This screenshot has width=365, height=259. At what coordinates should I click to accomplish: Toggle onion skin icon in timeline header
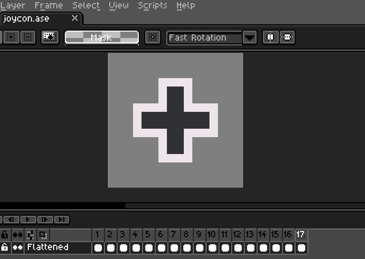(43, 235)
